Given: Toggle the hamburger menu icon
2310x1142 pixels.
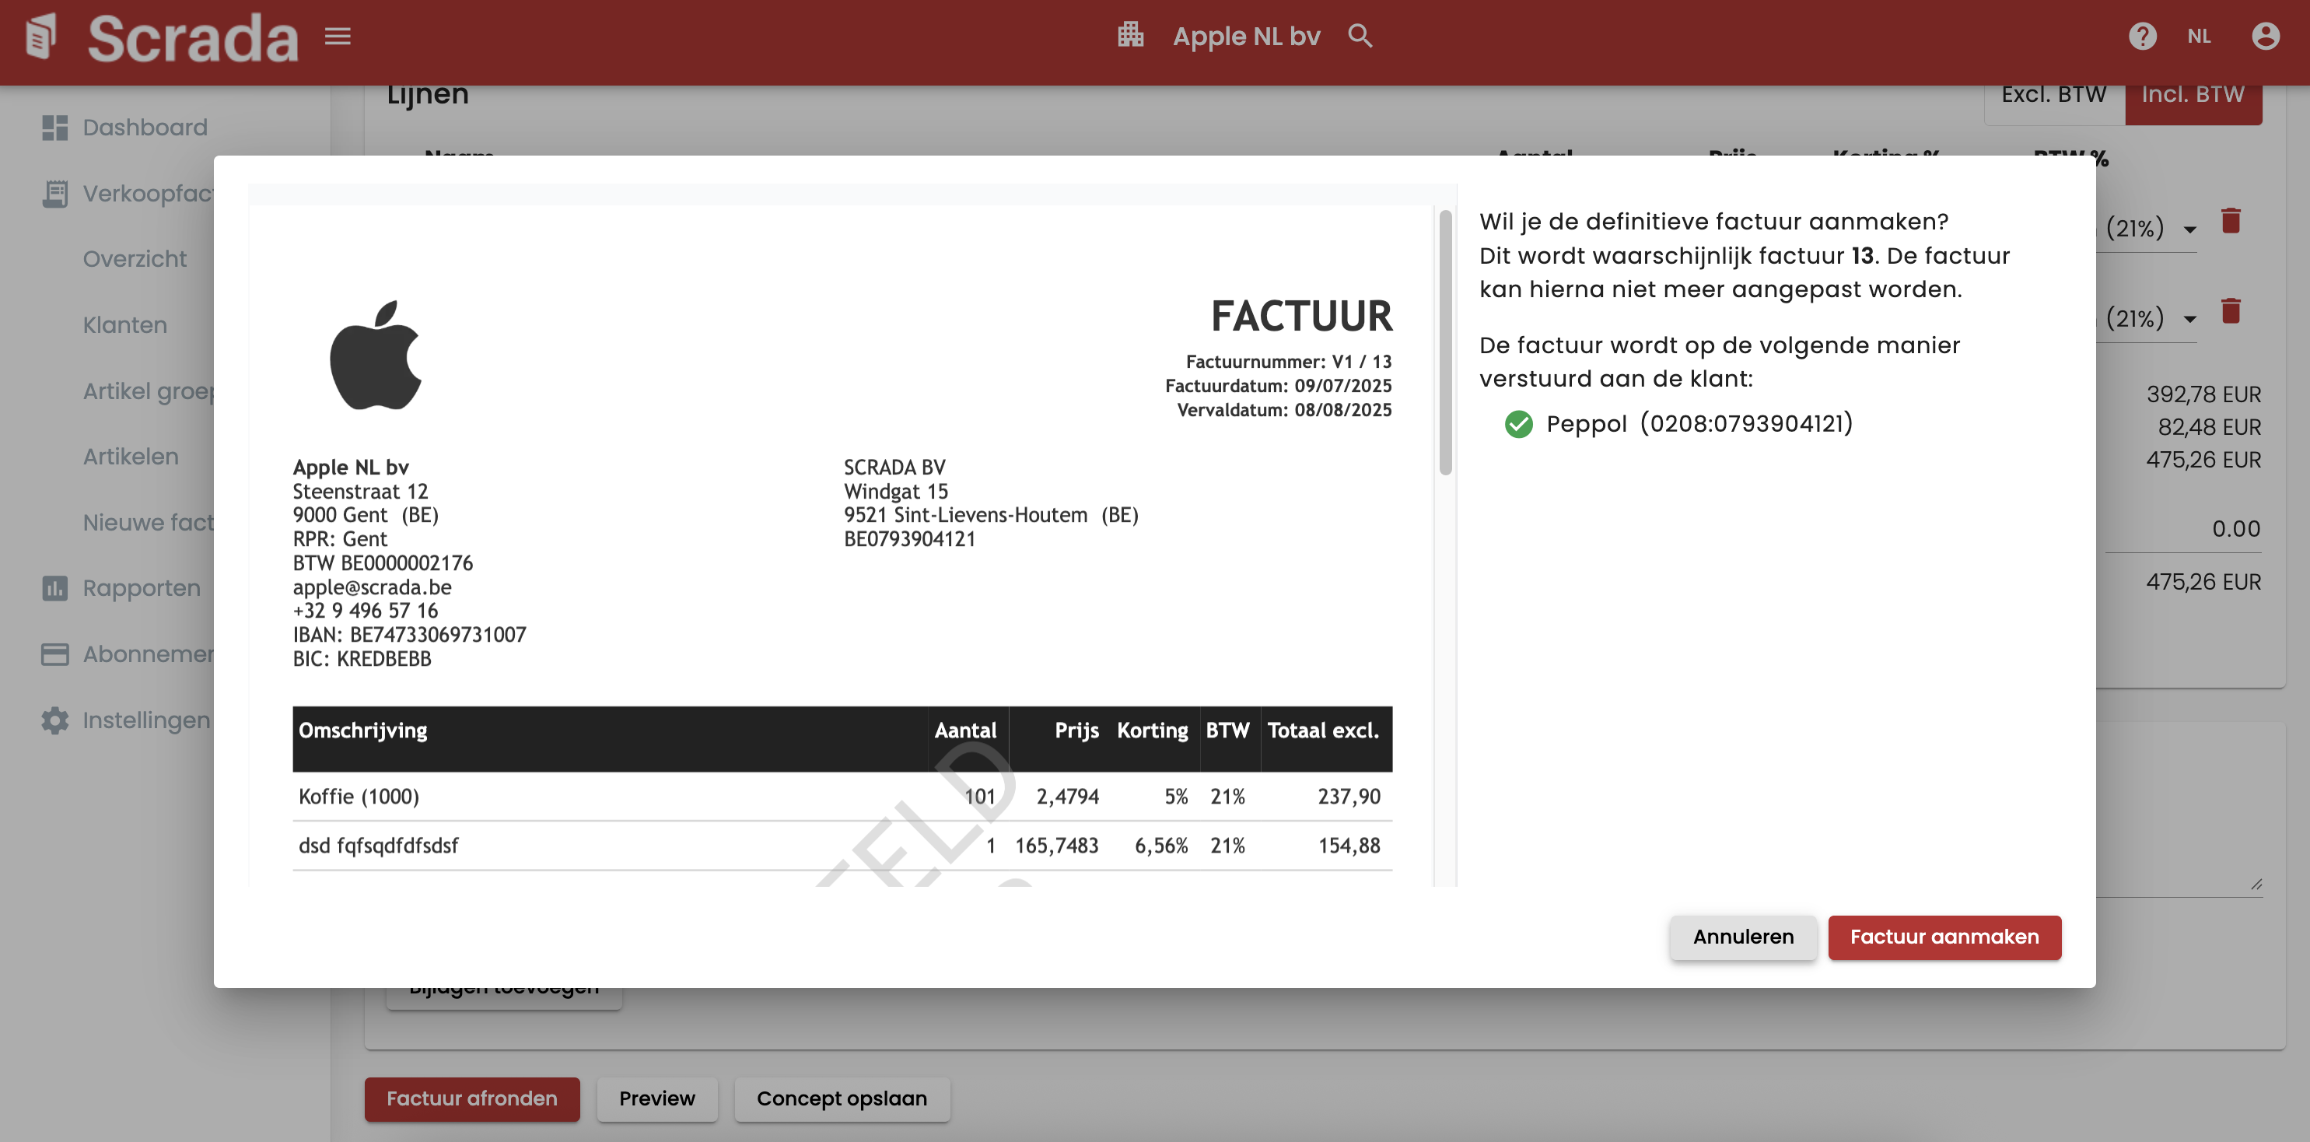Looking at the screenshot, I should (x=338, y=37).
